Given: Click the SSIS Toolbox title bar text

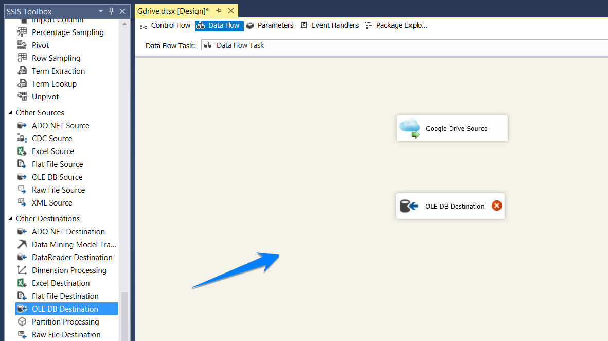Looking at the screenshot, I should pos(29,12).
